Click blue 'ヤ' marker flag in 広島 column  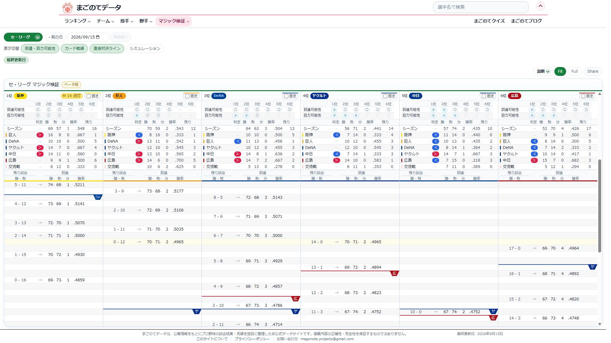tap(593, 267)
